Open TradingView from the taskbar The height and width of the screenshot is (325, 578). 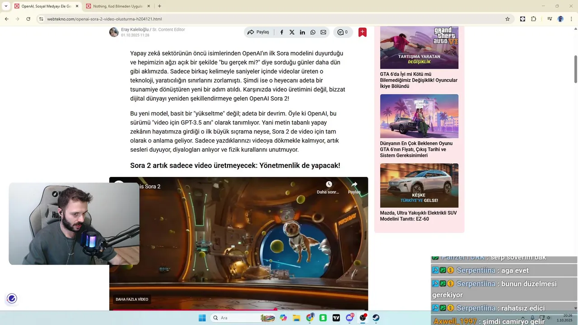(x=336, y=318)
